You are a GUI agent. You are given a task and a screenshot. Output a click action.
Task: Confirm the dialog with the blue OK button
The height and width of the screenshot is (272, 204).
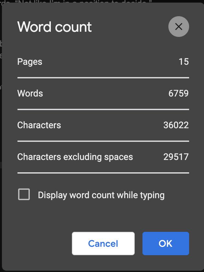click(x=166, y=244)
